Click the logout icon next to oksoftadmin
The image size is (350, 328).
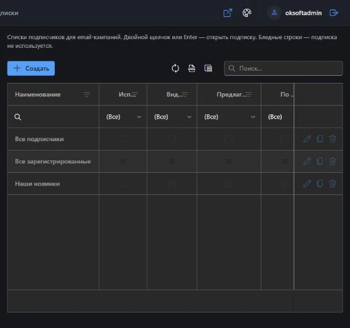(x=334, y=13)
